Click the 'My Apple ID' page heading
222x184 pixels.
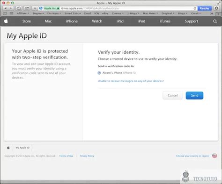(27, 36)
